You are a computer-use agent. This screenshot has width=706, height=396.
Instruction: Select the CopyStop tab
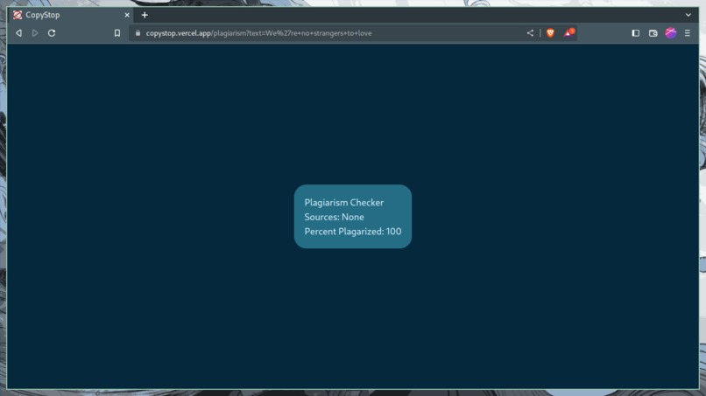[71, 15]
